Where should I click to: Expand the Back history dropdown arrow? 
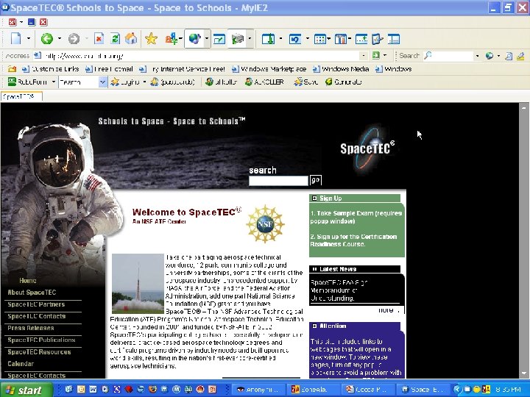tap(60, 38)
